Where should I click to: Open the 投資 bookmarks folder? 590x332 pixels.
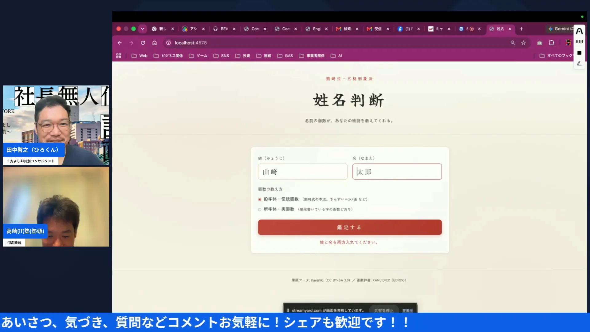242,56
